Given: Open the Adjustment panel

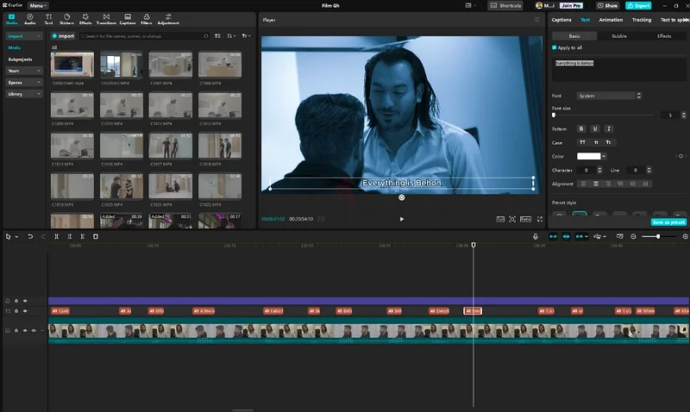Looking at the screenshot, I should pyautogui.click(x=168, y=19).
